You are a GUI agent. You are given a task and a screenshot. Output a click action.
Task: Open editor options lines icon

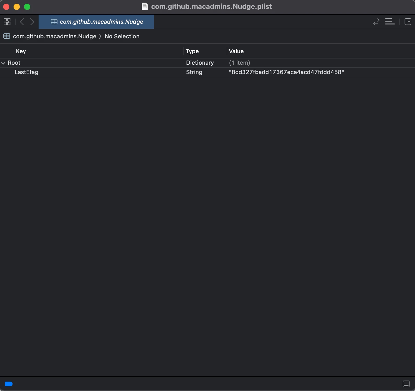390,22
